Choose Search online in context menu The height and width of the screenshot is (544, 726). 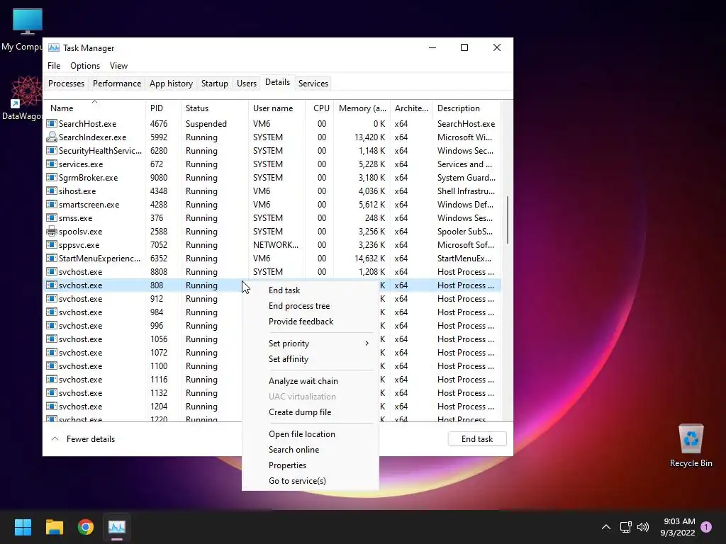pyautogui.click(x=311, y=450)
